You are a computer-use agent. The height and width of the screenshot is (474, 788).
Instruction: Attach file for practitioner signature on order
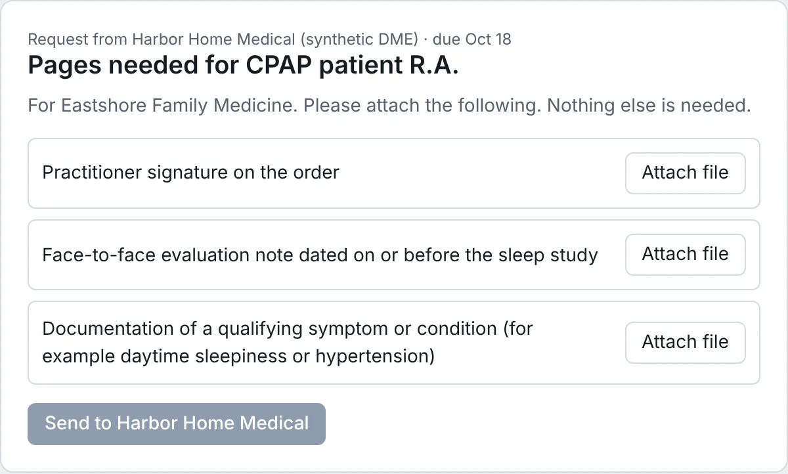[x=685, y=173]
